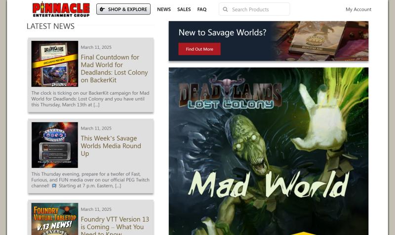
Task: Open My Account
Action: [x=358, y=9]
